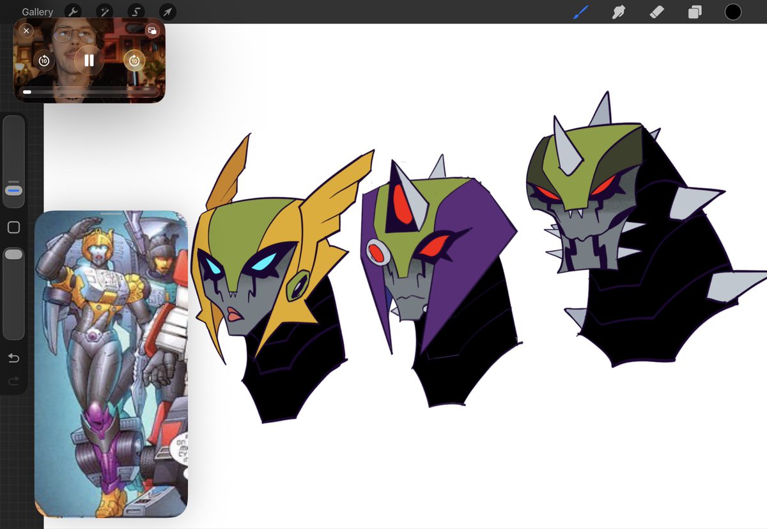
Task: Tap the purple-hooded head drawing
Action: (x=441, y=281)
